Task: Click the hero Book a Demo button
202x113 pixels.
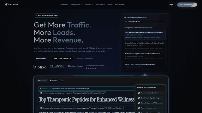Action: [x=41, y=59]
